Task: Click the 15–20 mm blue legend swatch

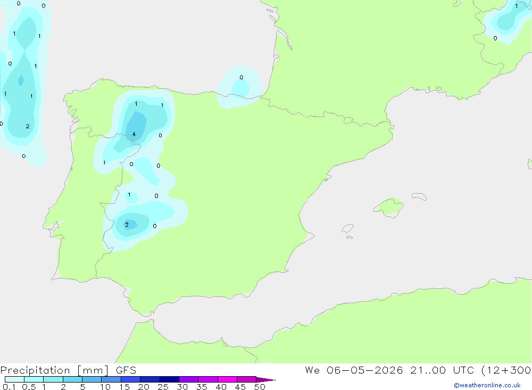Action: 131,379
